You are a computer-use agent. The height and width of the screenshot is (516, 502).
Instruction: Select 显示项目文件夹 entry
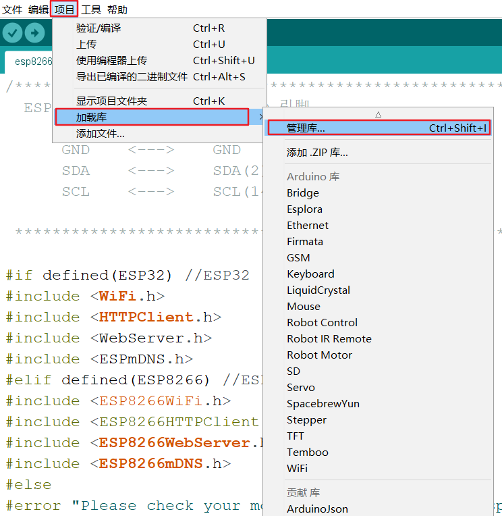coord(159,101)
